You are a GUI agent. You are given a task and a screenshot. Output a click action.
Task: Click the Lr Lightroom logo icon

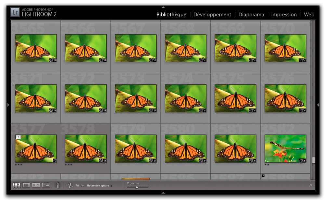click(15, 12)
